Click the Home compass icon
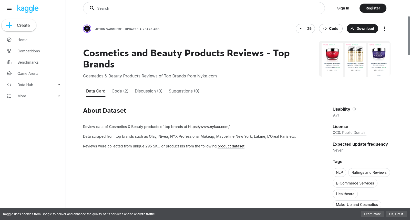 9,40
